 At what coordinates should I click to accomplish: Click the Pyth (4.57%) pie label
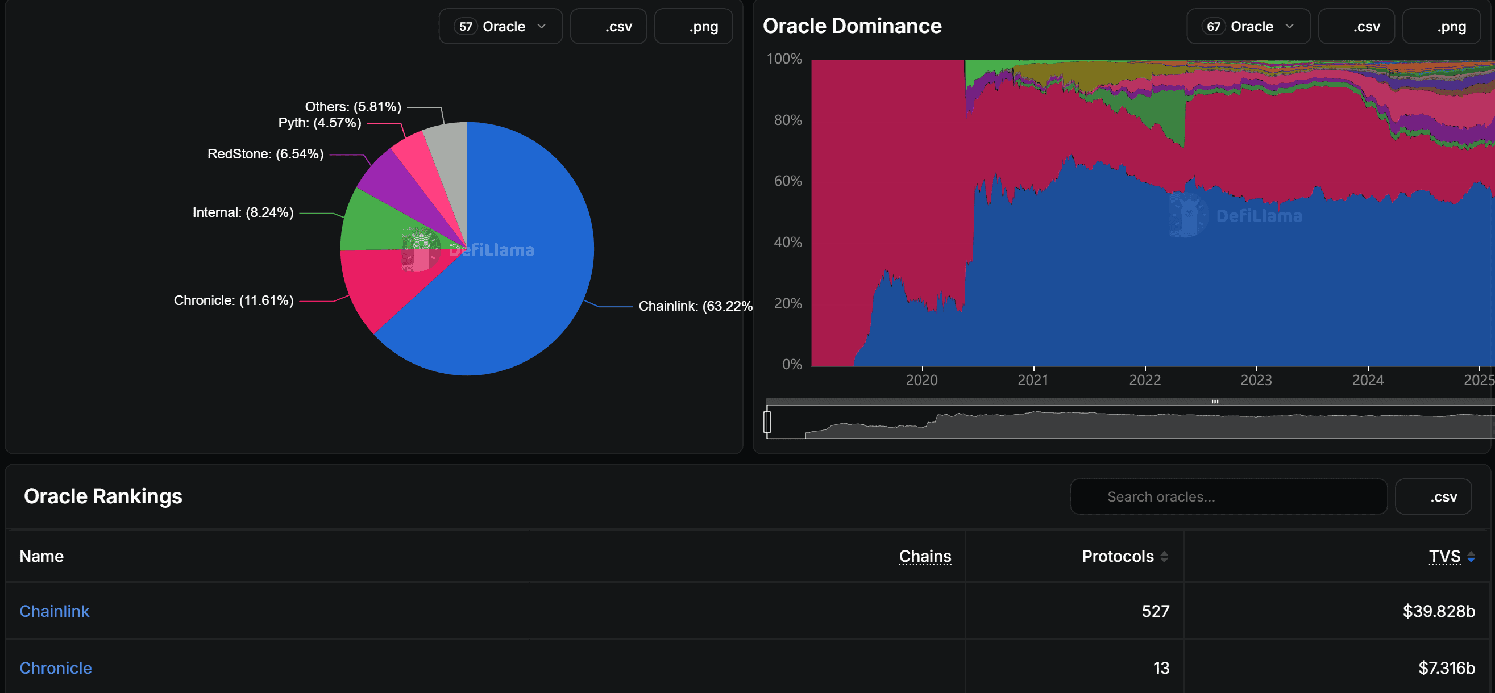coord(320,122)
